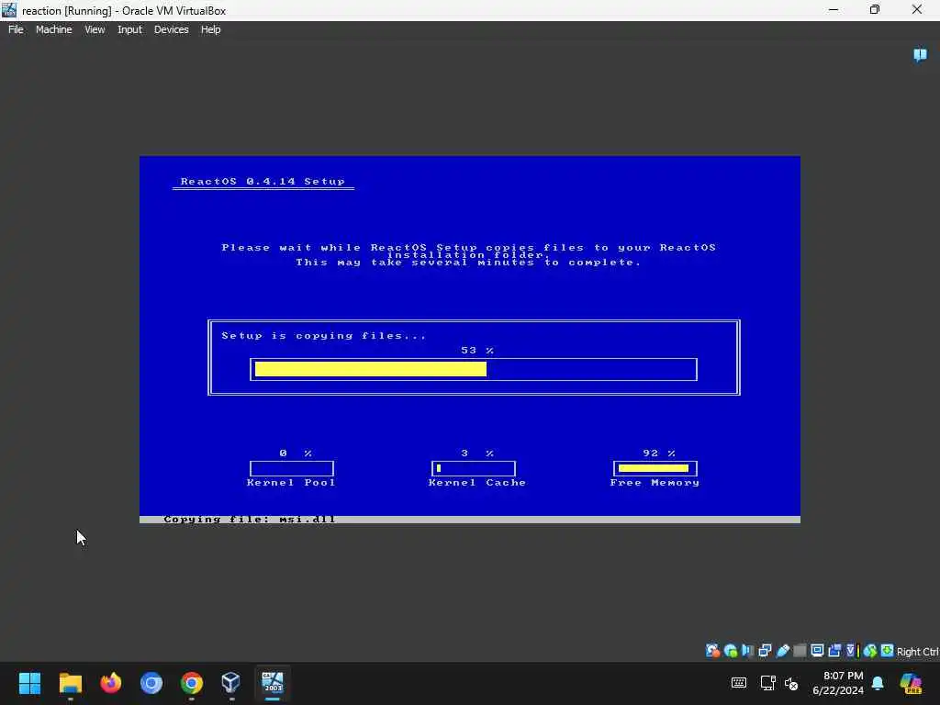Viewport: 940px width, 705px height.
Task: Open the display settings monitor icon
Action: coord(817,651)
